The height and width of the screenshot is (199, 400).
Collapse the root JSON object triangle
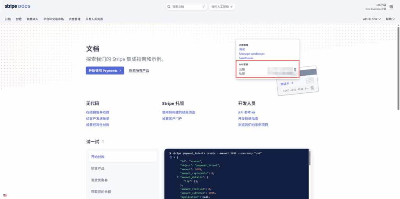[174, 157]
